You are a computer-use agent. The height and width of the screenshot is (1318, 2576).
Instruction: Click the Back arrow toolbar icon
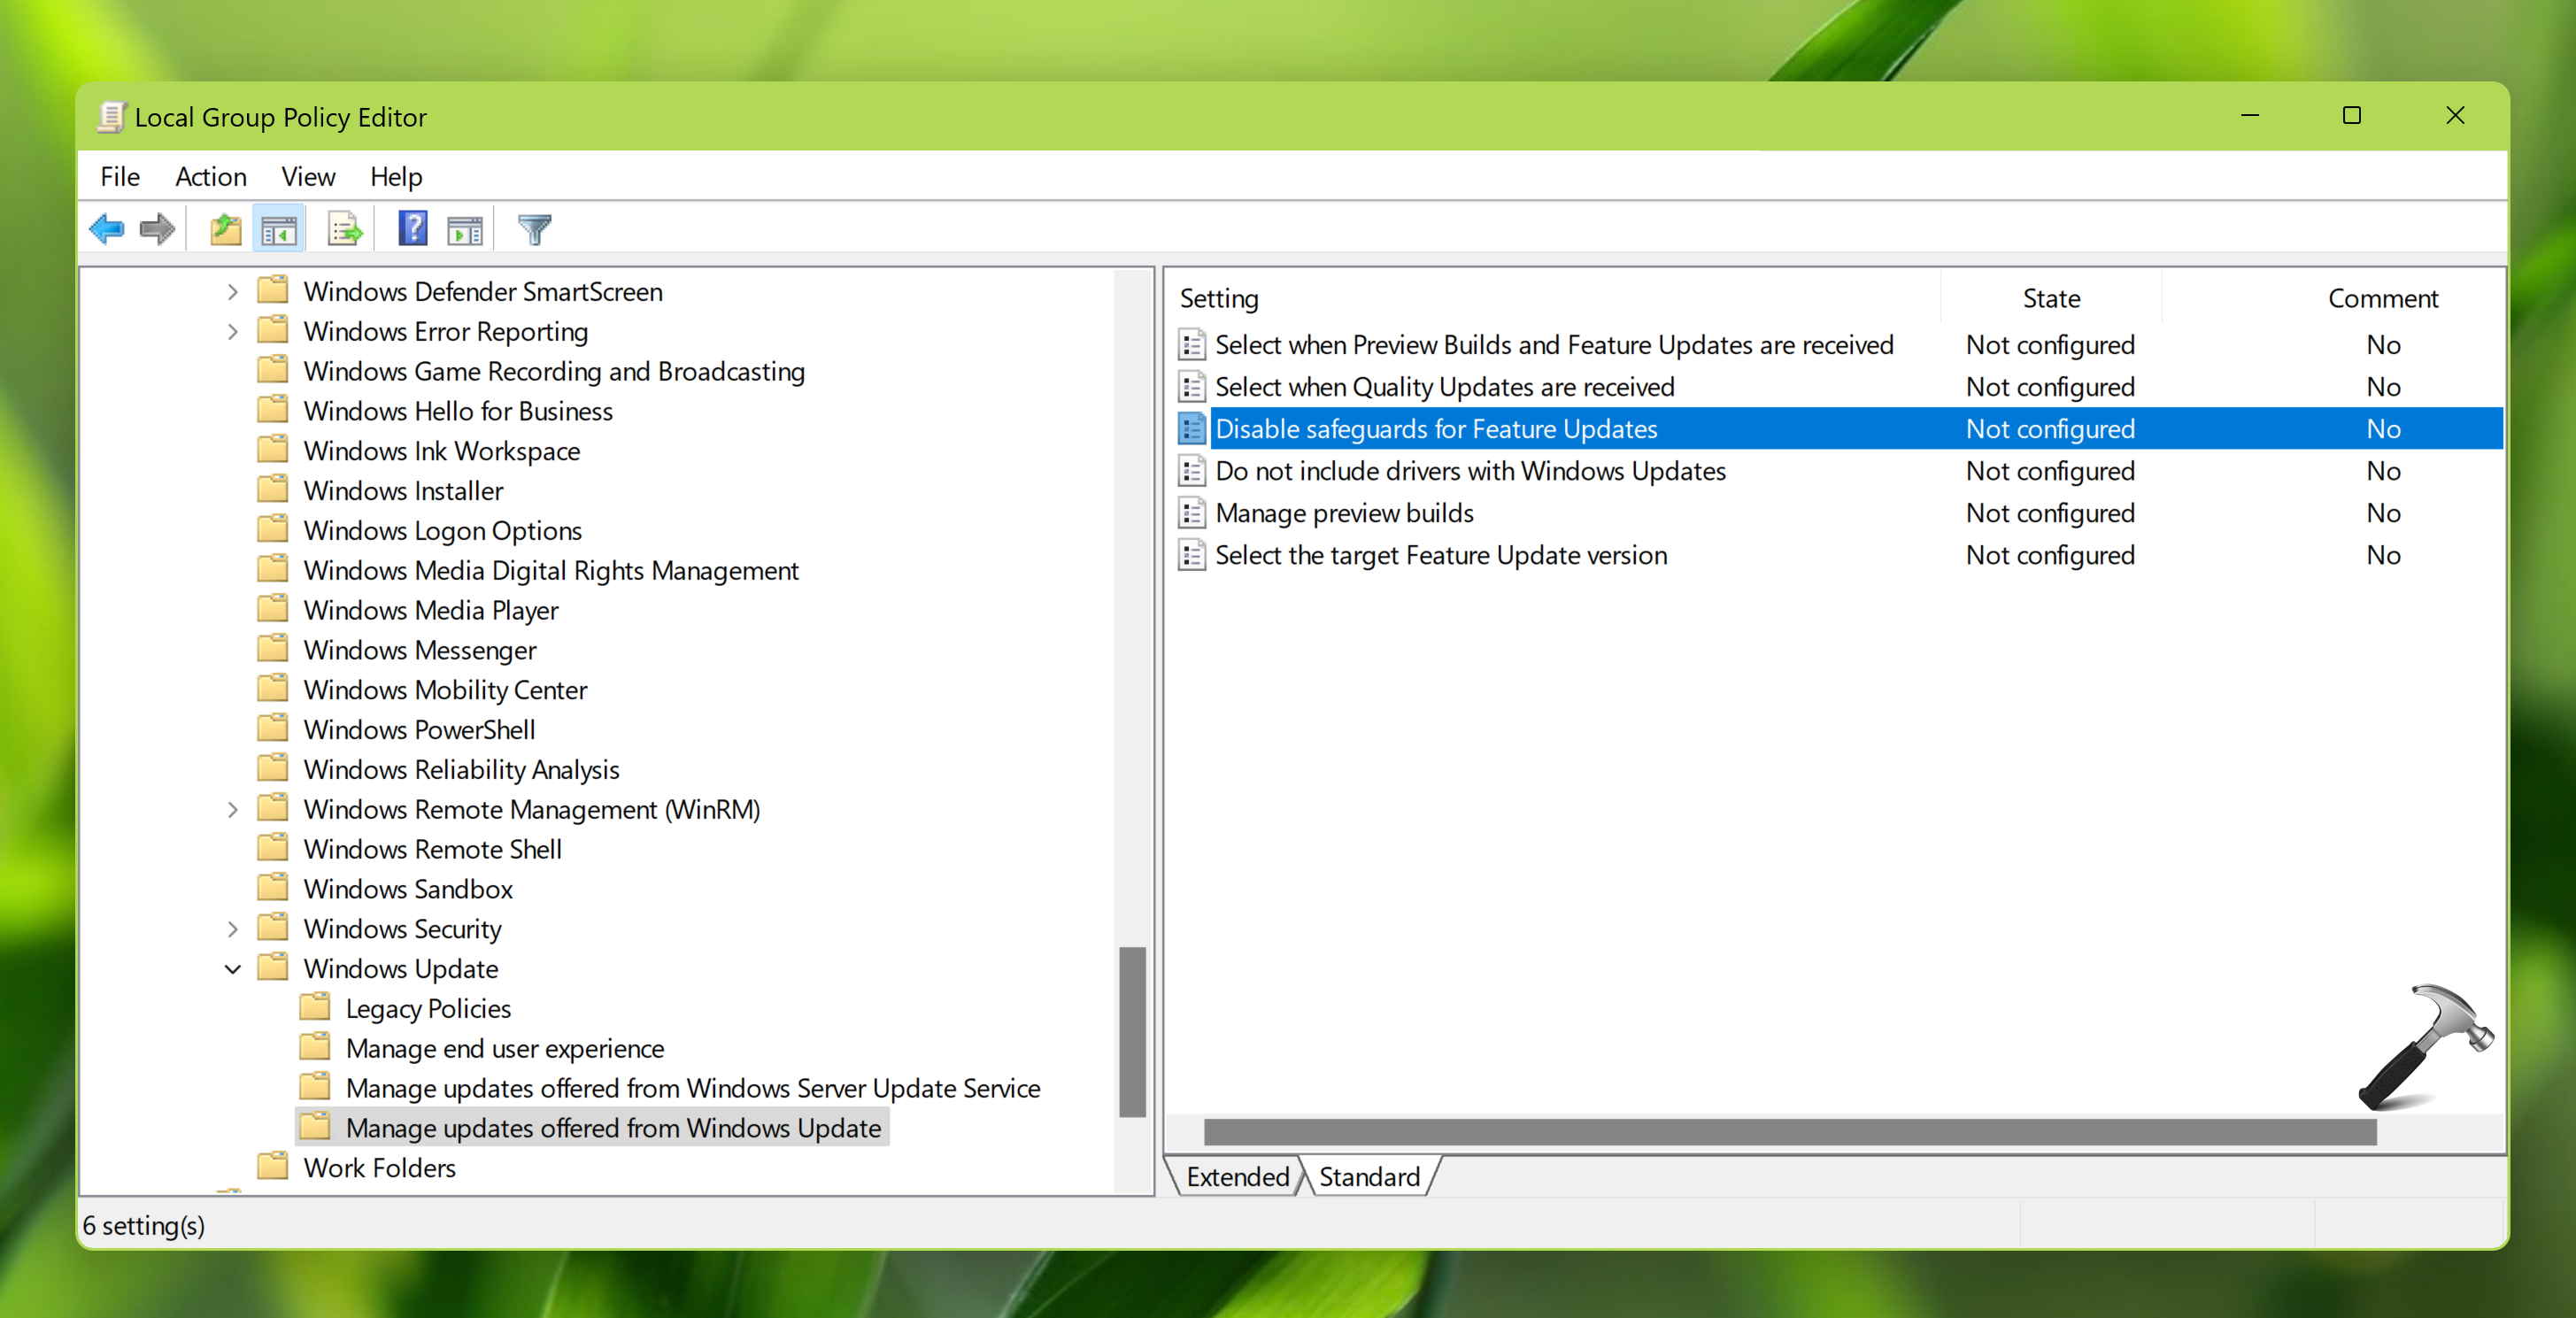click(106, 229)
